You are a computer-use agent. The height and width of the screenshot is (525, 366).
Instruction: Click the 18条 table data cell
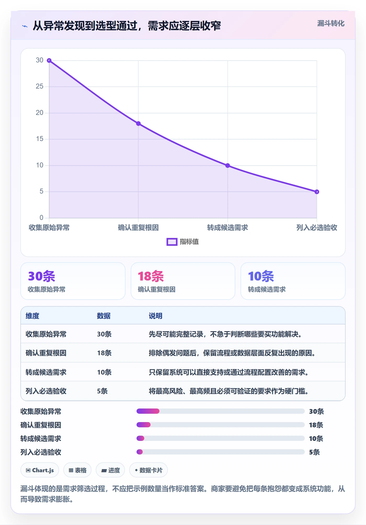[x=104, y=353]
